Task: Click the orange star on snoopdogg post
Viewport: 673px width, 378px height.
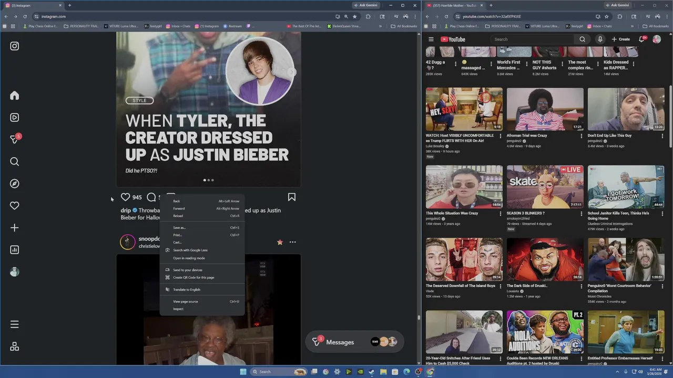Action: [x=280, y=242]
